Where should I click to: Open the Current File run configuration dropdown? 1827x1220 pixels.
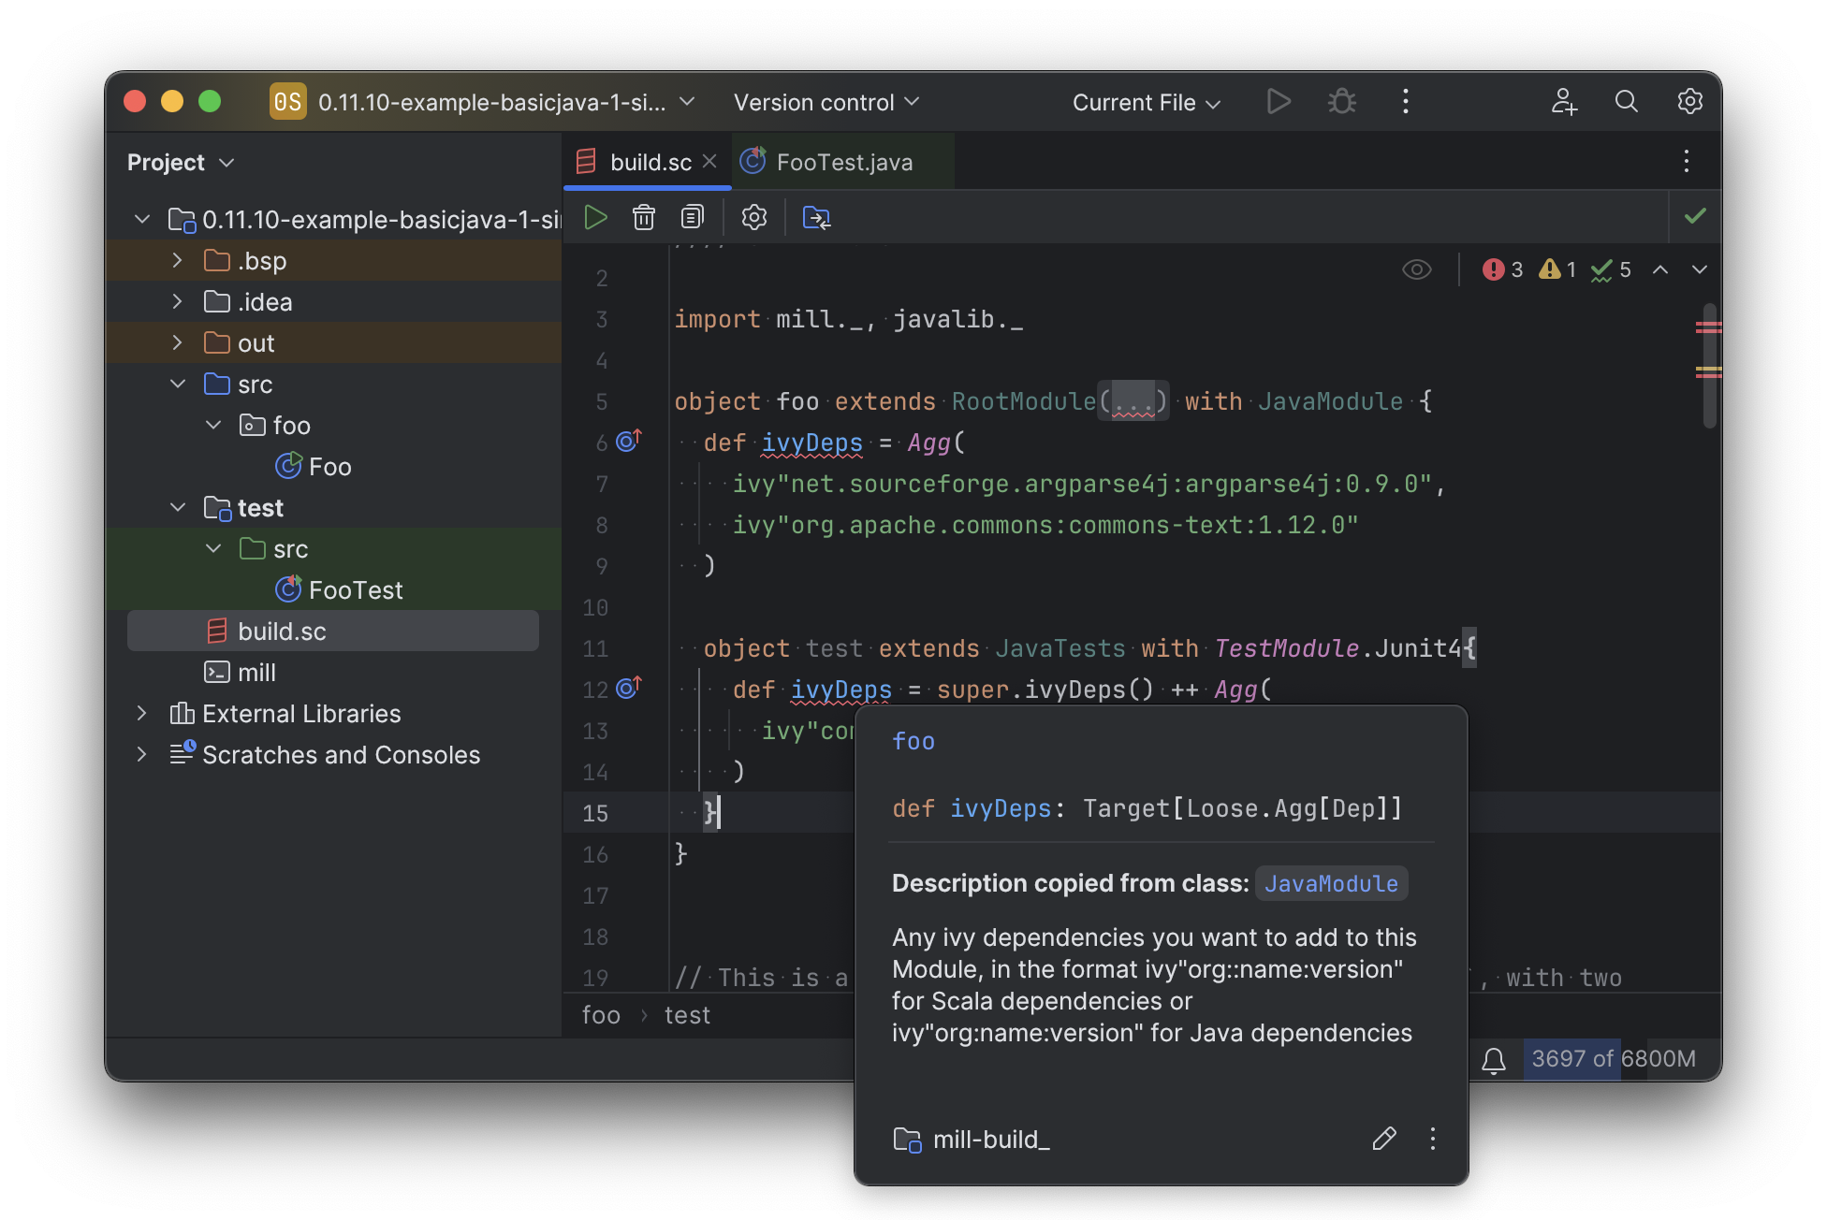point(1145,101)
